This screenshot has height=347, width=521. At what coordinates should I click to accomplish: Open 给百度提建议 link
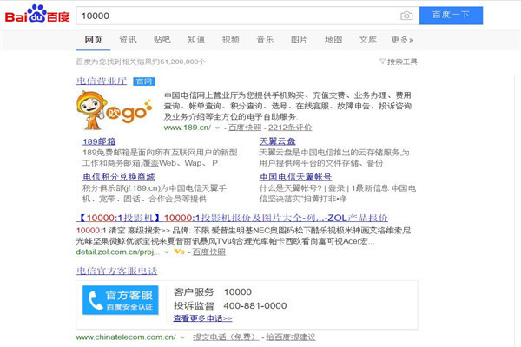[x=290, y=337]
